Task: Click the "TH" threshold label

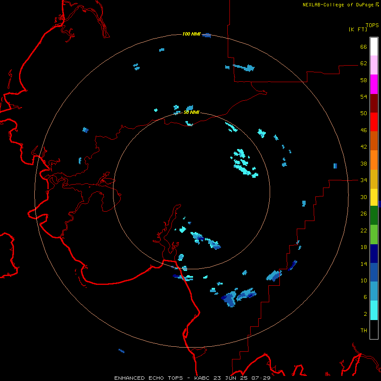Action: (364, 330)
